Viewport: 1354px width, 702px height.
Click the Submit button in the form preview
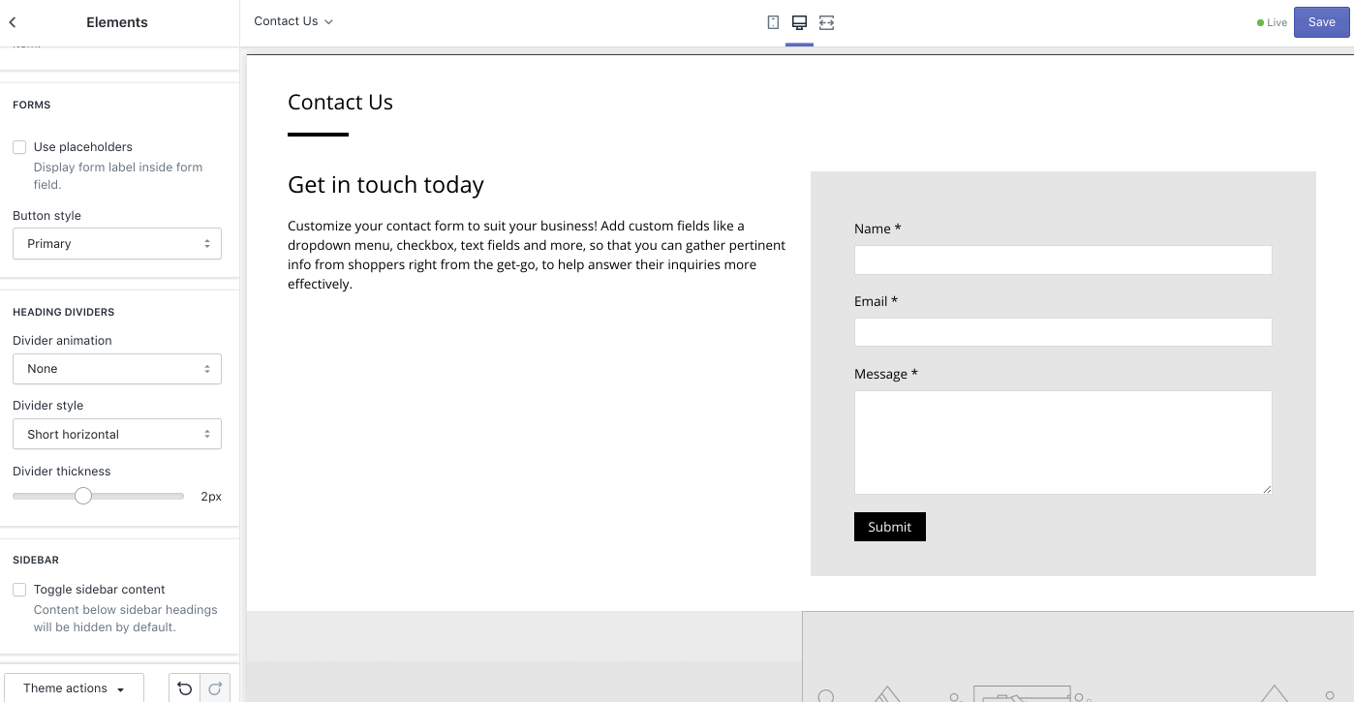tap(889, 527)
